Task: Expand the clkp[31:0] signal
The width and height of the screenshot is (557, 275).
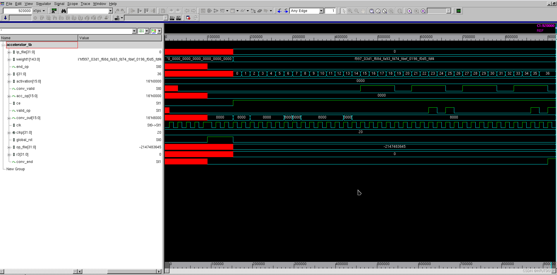Action: 9,133
